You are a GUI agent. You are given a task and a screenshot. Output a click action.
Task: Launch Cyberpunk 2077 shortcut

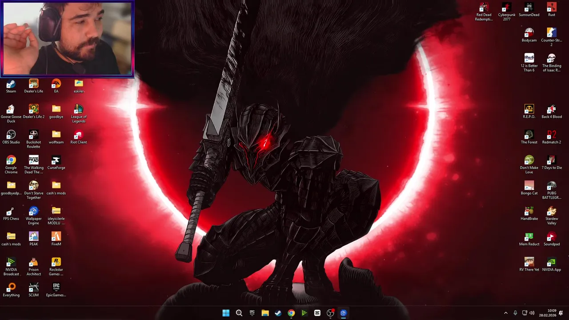pos(507,12)
